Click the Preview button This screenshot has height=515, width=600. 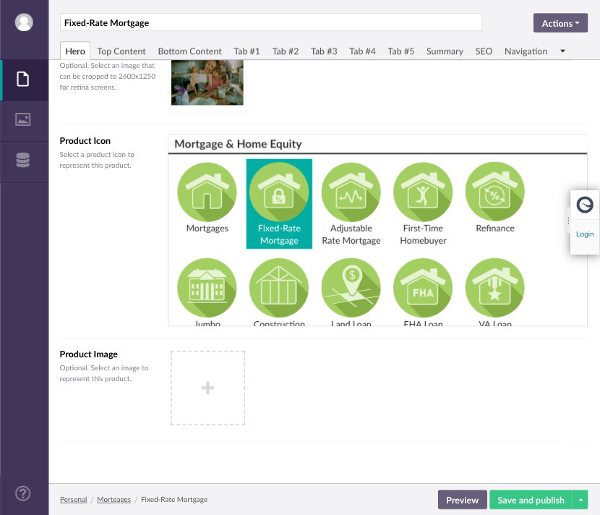coord(462,500)
